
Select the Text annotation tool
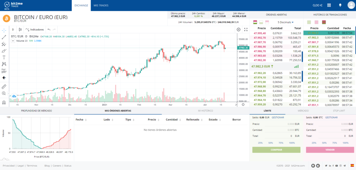4,57
